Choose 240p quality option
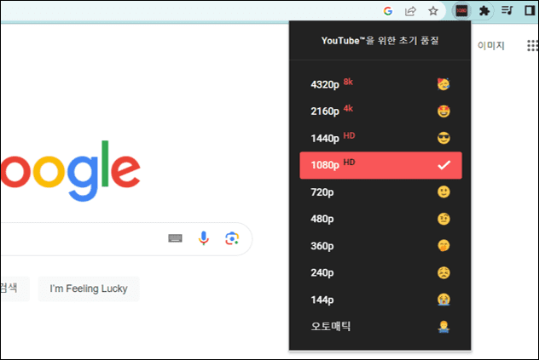The height and width of the screenshot is (360, 539). click(380, 273)
